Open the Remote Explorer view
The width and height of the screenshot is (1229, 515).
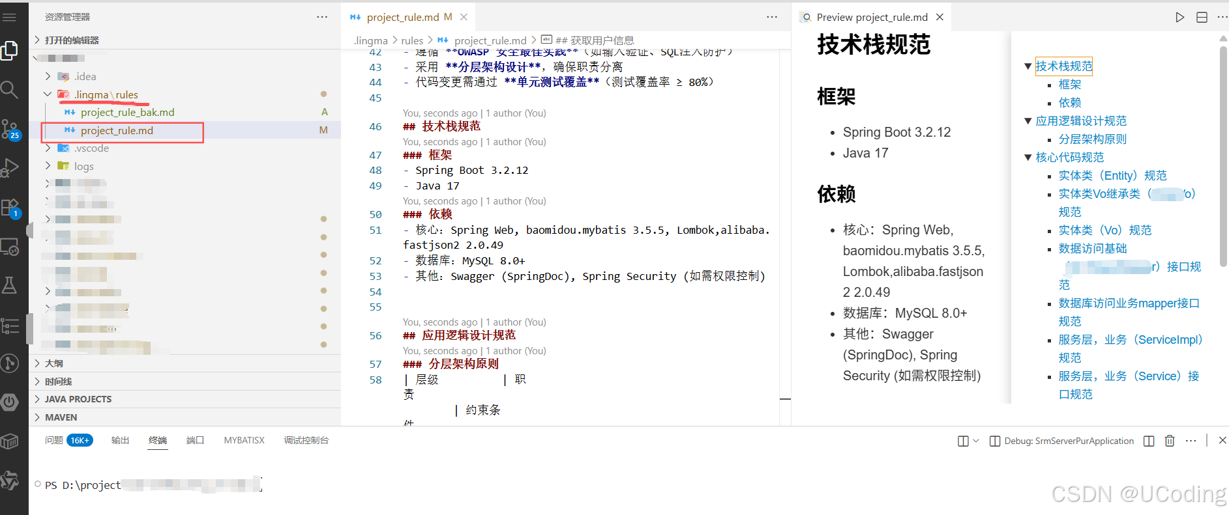pos(10,247)
